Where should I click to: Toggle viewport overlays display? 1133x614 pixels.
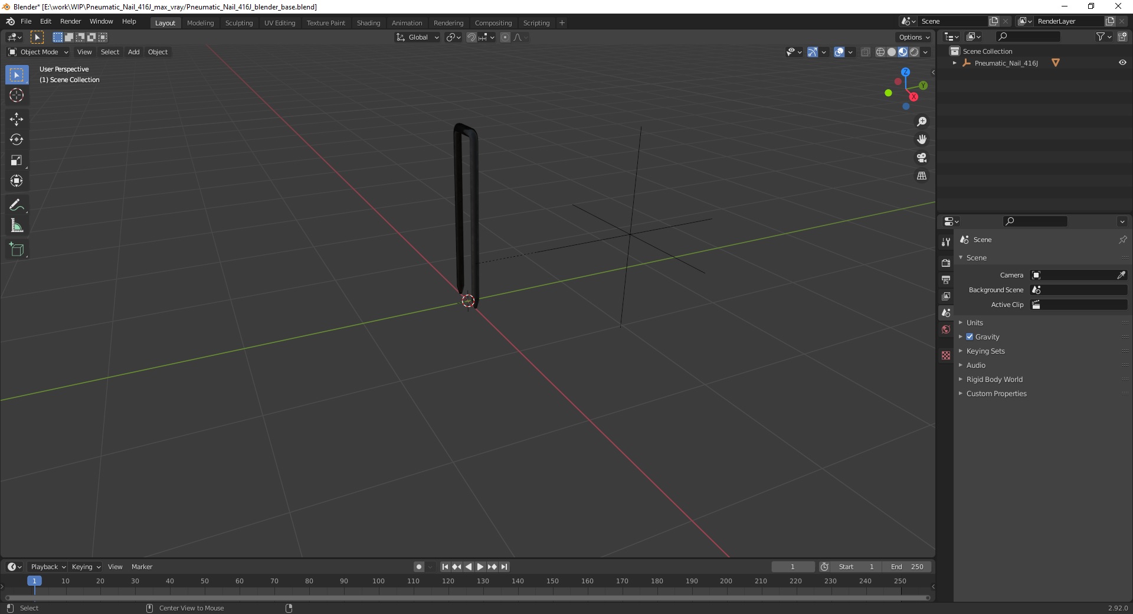839,52
